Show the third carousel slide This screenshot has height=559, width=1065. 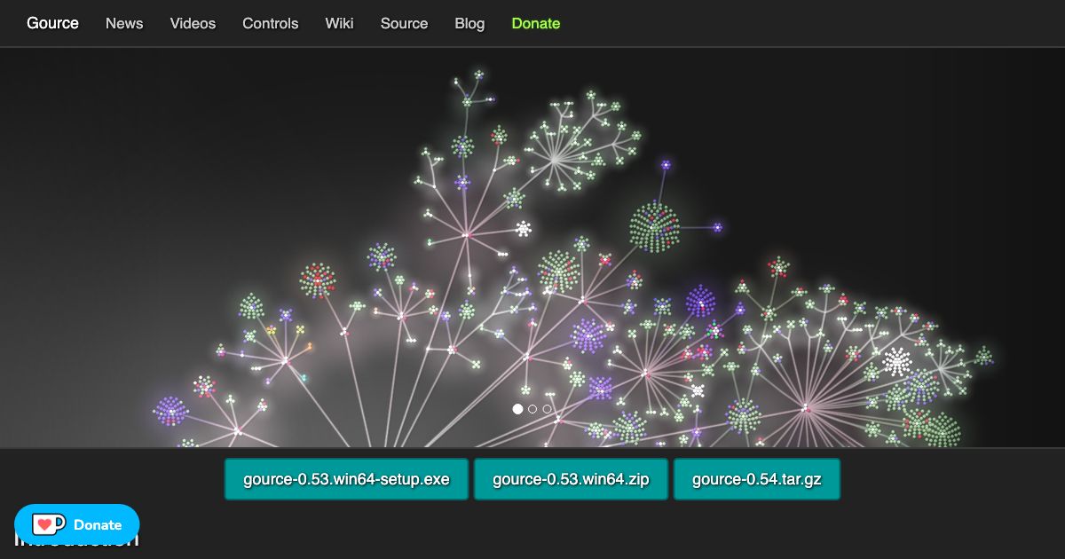coord(547,409)
